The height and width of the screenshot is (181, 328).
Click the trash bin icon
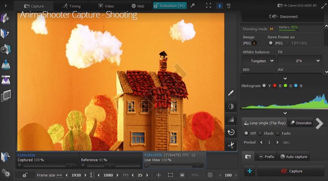click(229, 6)
